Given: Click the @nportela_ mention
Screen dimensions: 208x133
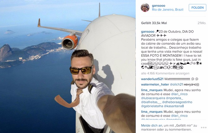Looking at the screenshot, I should (x=174, y=98).
